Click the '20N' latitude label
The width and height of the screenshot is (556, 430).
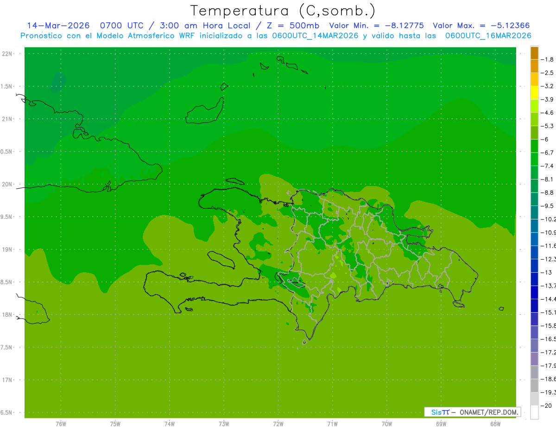click(x=8, y=184)
